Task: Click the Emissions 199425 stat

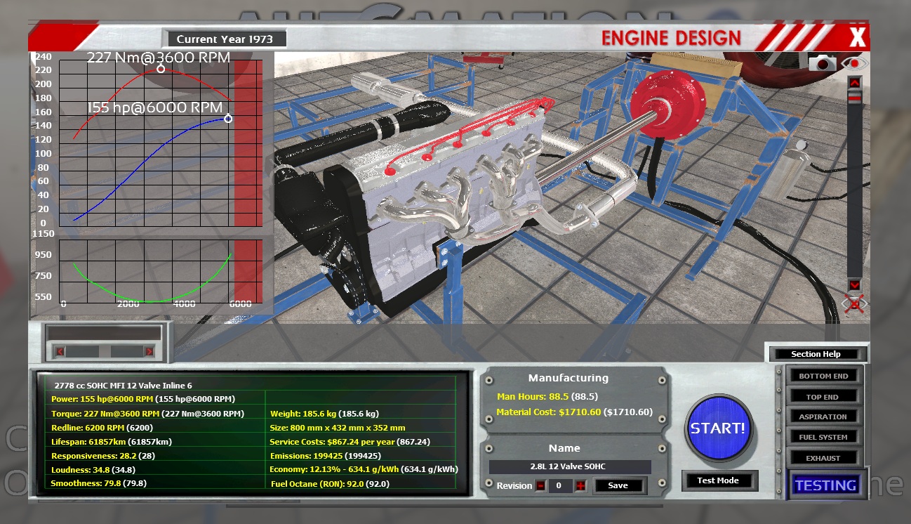Action: 325,455
